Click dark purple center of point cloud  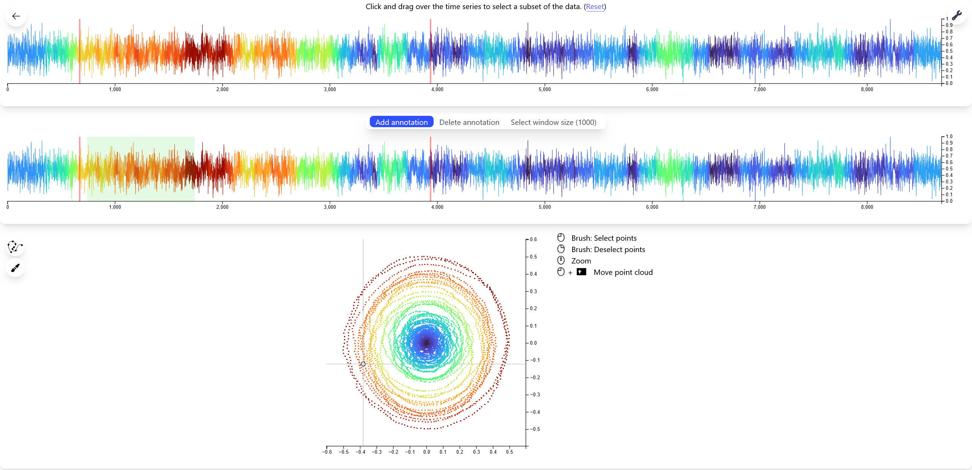(x=426, y=342)
